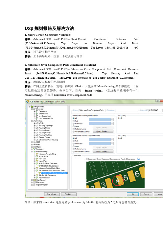Open first object's Net Class dropdown
Screen dimensions: 163x232
(112, 124)
